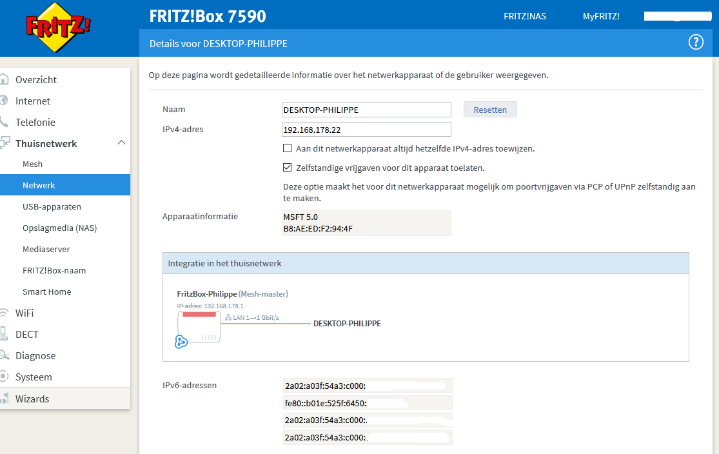
Task: Click the FRITZ! logo
Action: (58, 27)
